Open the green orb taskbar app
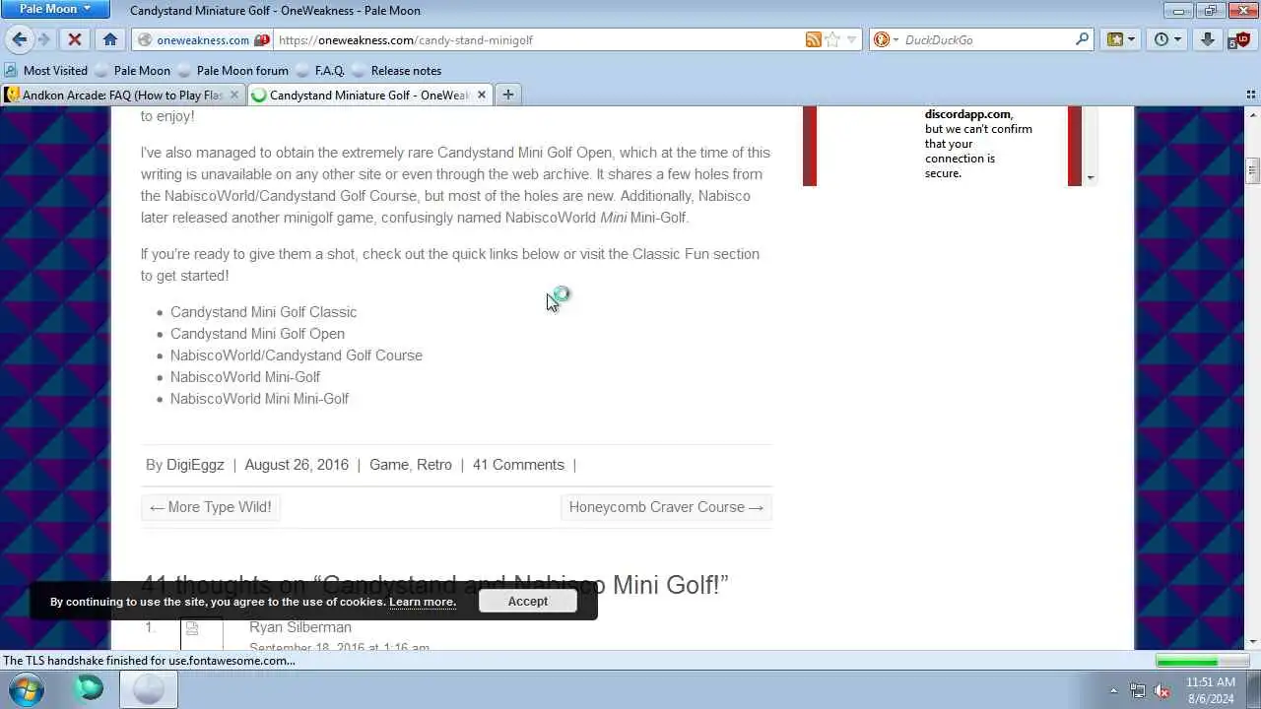Viewport: 1261px width, 709px height. [x=89, y=688]
